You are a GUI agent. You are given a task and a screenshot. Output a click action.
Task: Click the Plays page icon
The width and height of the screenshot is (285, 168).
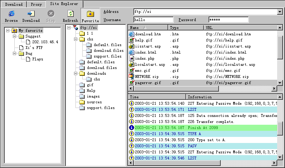28,59
